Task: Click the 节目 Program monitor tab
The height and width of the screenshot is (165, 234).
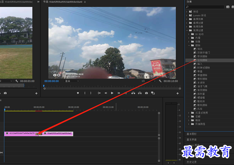Action: (63, 2)
